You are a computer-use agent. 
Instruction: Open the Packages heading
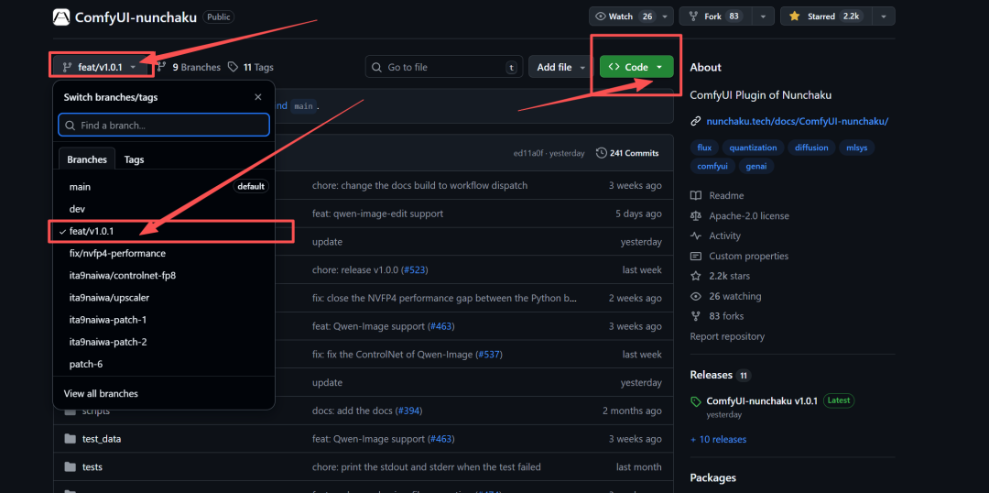712,477
